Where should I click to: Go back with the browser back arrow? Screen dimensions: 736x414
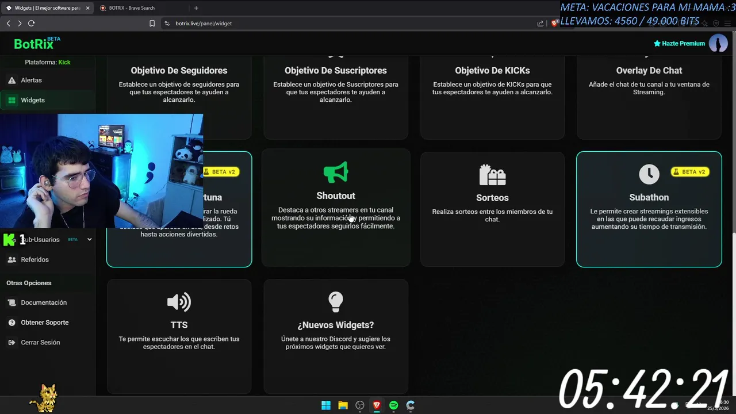pos(8,23)
